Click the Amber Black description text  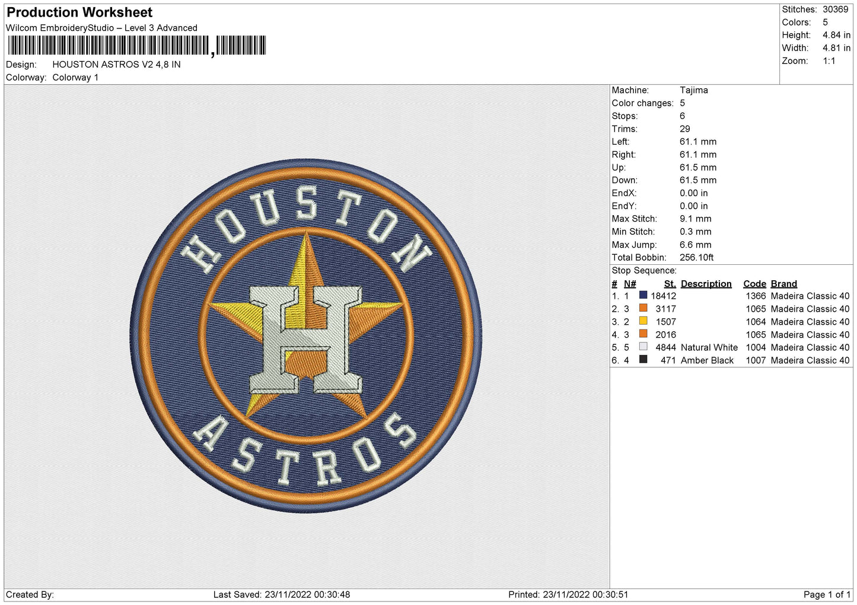point(708,361)
